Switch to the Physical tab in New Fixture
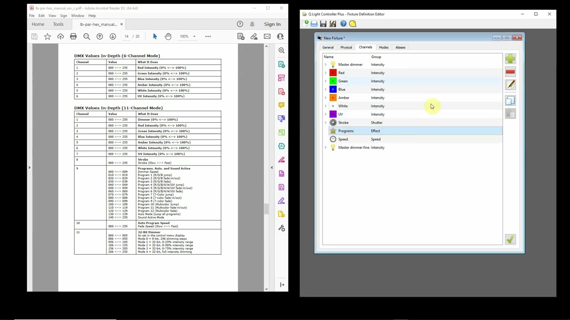570x320 pixels. [x=346, y=47]
